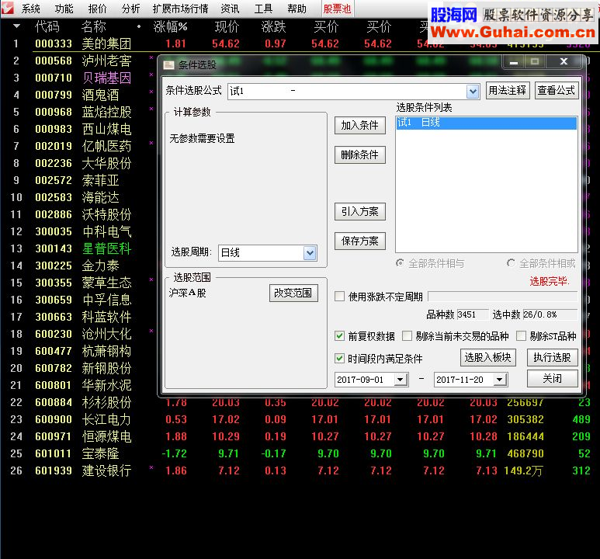This screenshot has height=559, width=600.
Task: Click the 涨跌 column header
Action: click(273, 27)
